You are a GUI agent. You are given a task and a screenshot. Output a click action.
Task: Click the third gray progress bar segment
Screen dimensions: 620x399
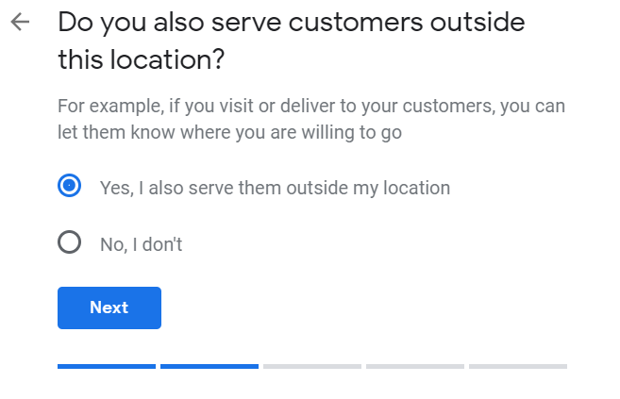tap(312, 367)
